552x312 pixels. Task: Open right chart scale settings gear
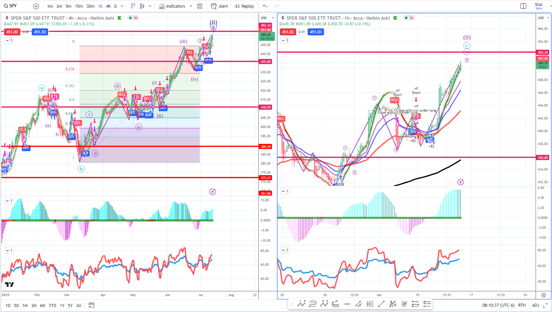(544, 295)
